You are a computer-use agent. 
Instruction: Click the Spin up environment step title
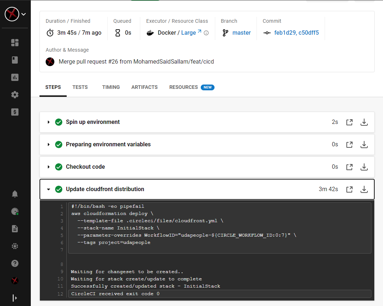93,122
